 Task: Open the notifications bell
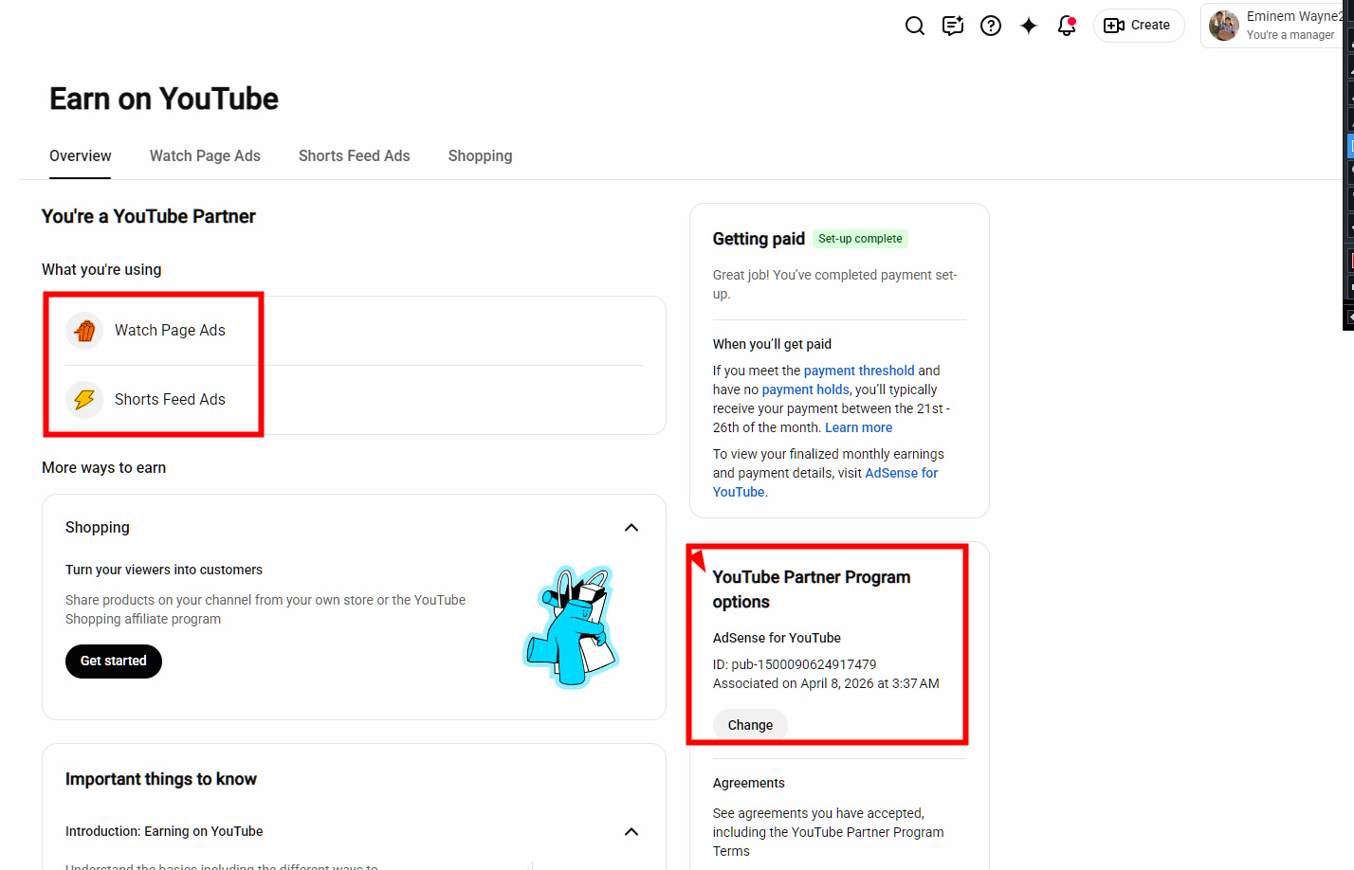click(x=1067, y=26)
